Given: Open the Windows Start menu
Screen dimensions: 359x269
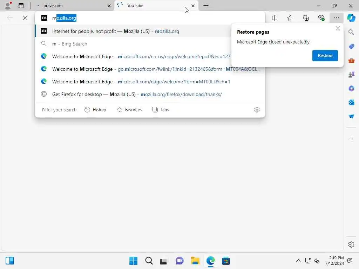Looking at the screenshot, I should (x=133, y=261).
